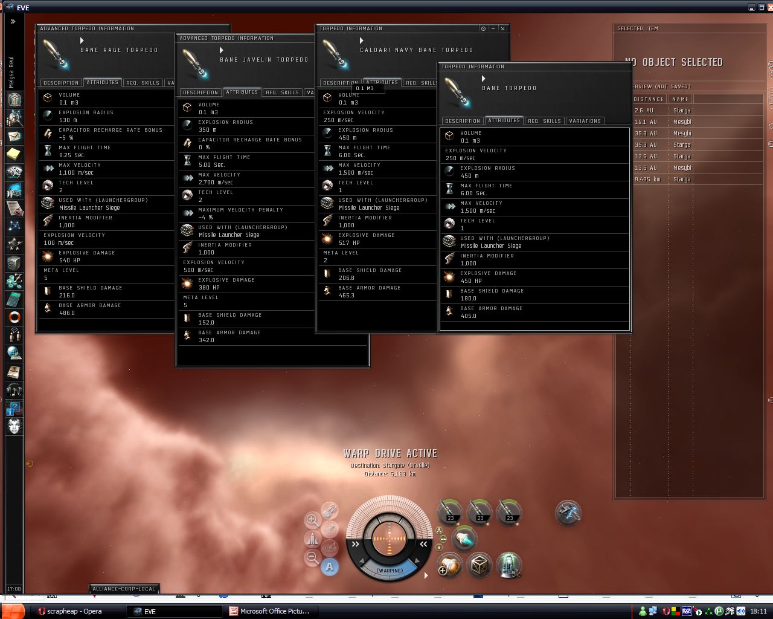Click the taskbar clock showing 18:11

tap(759, 611)
